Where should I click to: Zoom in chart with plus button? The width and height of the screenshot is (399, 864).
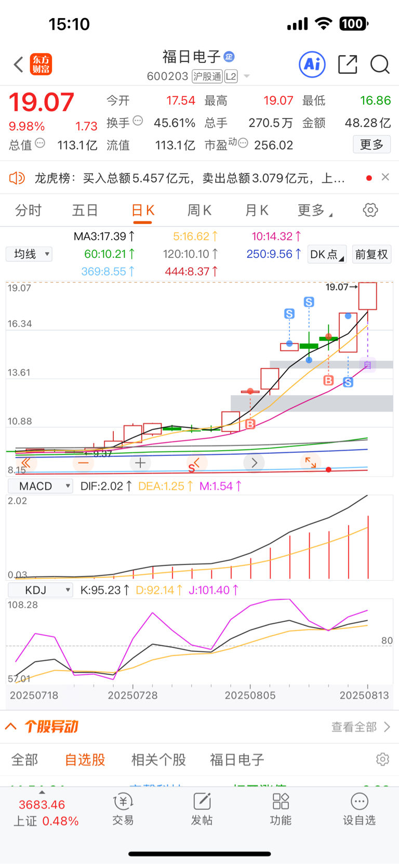[x=140, y=463]
